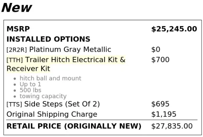This screenshot has height=137, width=203.
Task: Select Original Shipping Charge row
Action: (102, 114)
